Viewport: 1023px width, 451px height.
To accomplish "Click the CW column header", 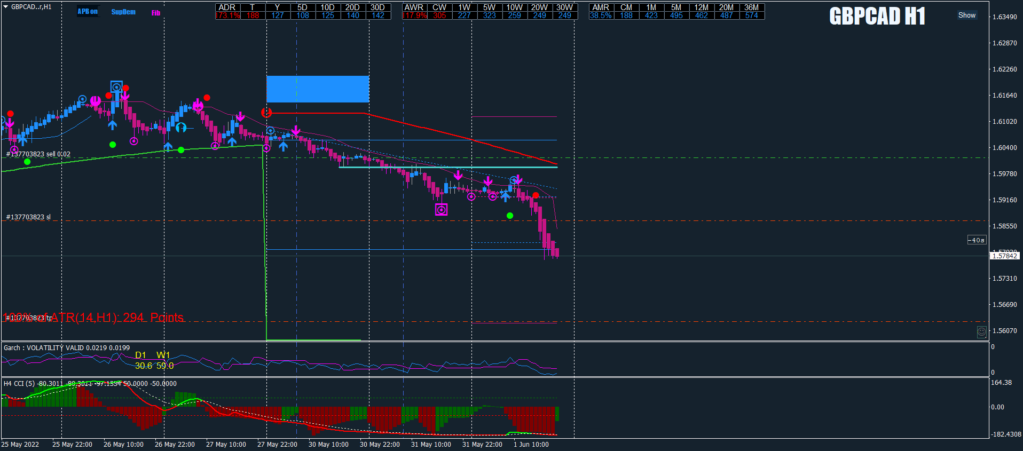I will click(x=439, y=7).
